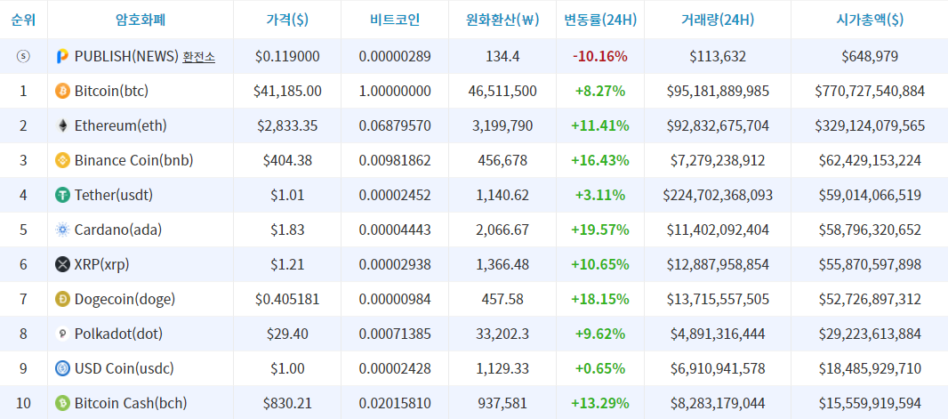Screen dimensions: 948x419
Task: Sort by 가격($) column header
Action: pos(287,20)
